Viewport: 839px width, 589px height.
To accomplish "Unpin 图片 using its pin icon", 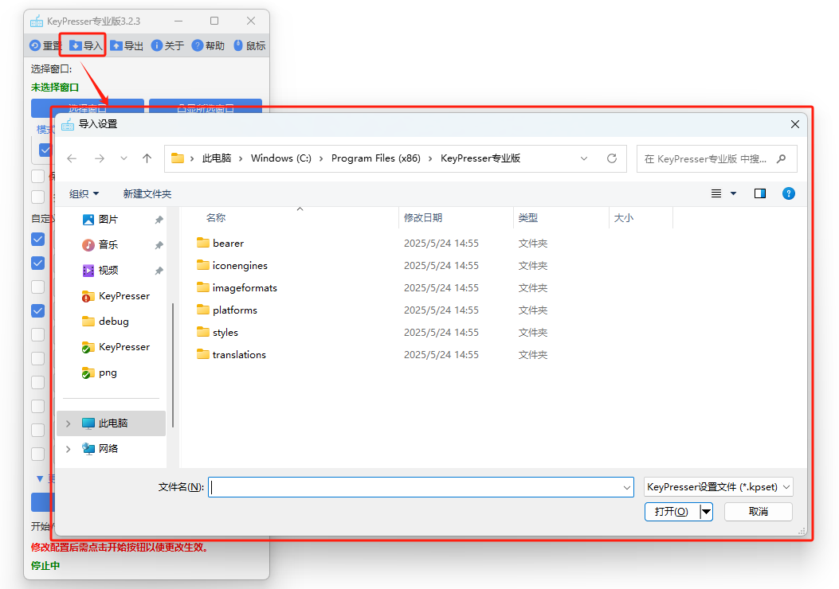I will point(159,220).
